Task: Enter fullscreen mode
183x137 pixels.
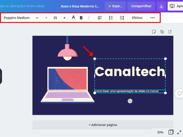Action: click(x=179, y=132)
